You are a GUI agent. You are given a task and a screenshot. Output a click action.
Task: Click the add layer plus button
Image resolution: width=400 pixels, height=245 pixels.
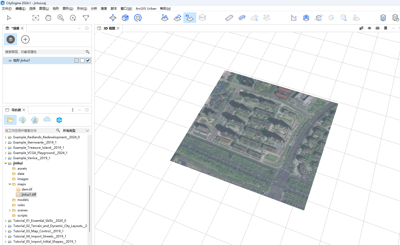coord(25,39)
